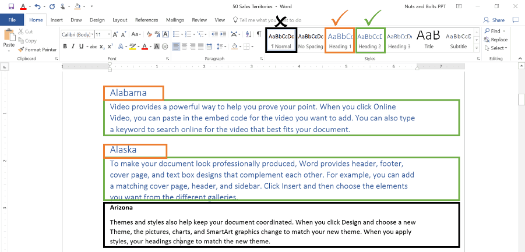The width and height of the screenshot is (525, 252).
Task: Apply distributed alignment
Action: tap(209, 47)
